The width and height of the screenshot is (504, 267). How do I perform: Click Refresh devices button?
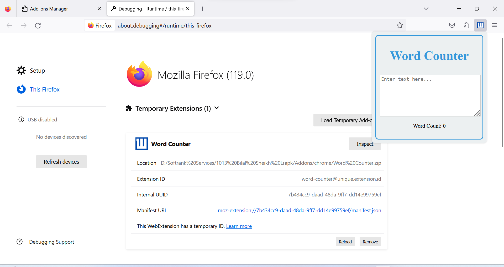point(61,162)
